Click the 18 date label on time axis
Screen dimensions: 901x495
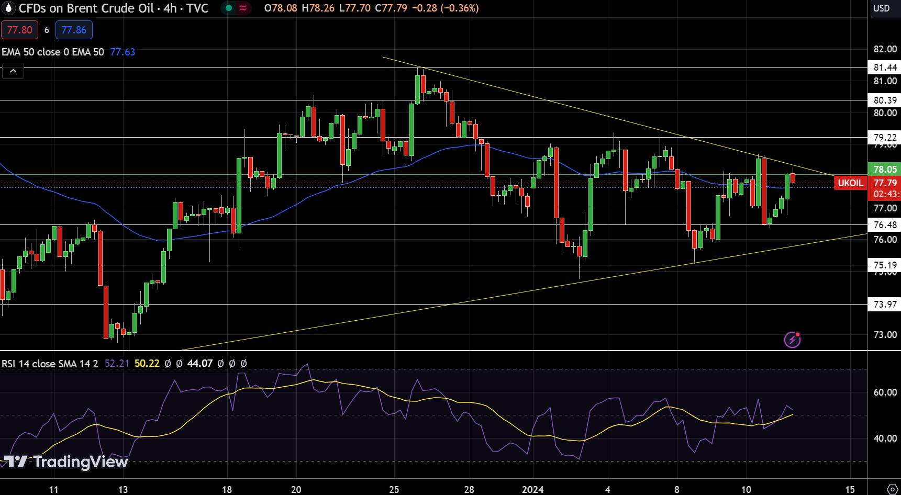[227, 489]
